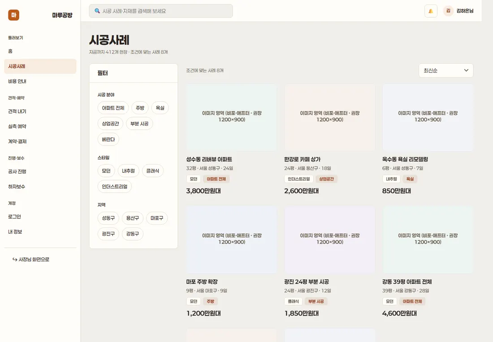Click the 옥수동 욕실 리모델링 title
The image size is (493, 342).
point(405,159)
